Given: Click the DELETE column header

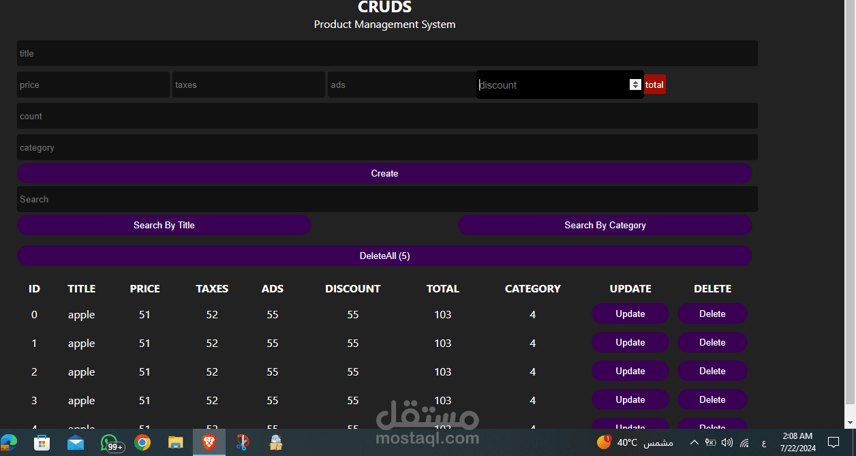Looking at the screenshot, I should (713, 289).
